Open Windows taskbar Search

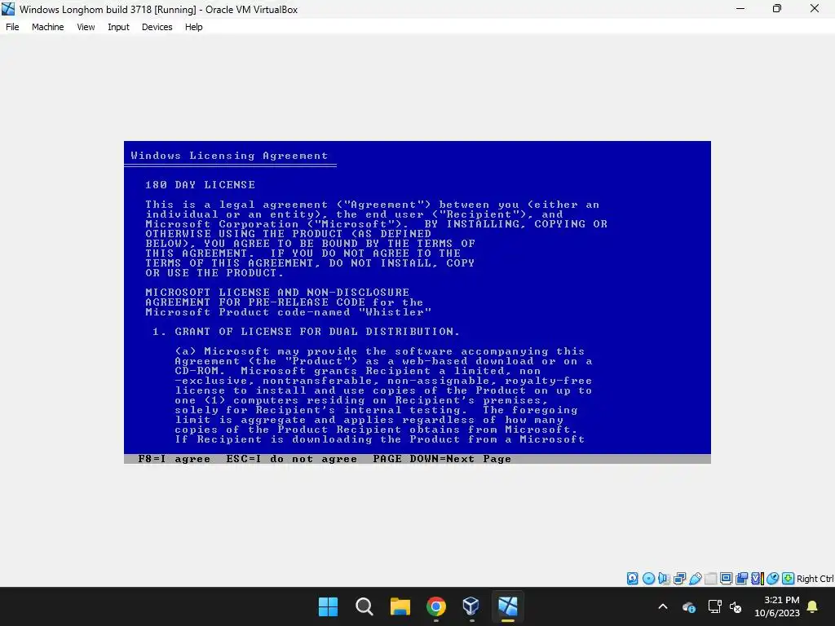pyautogui.click(x=364, y=606)
